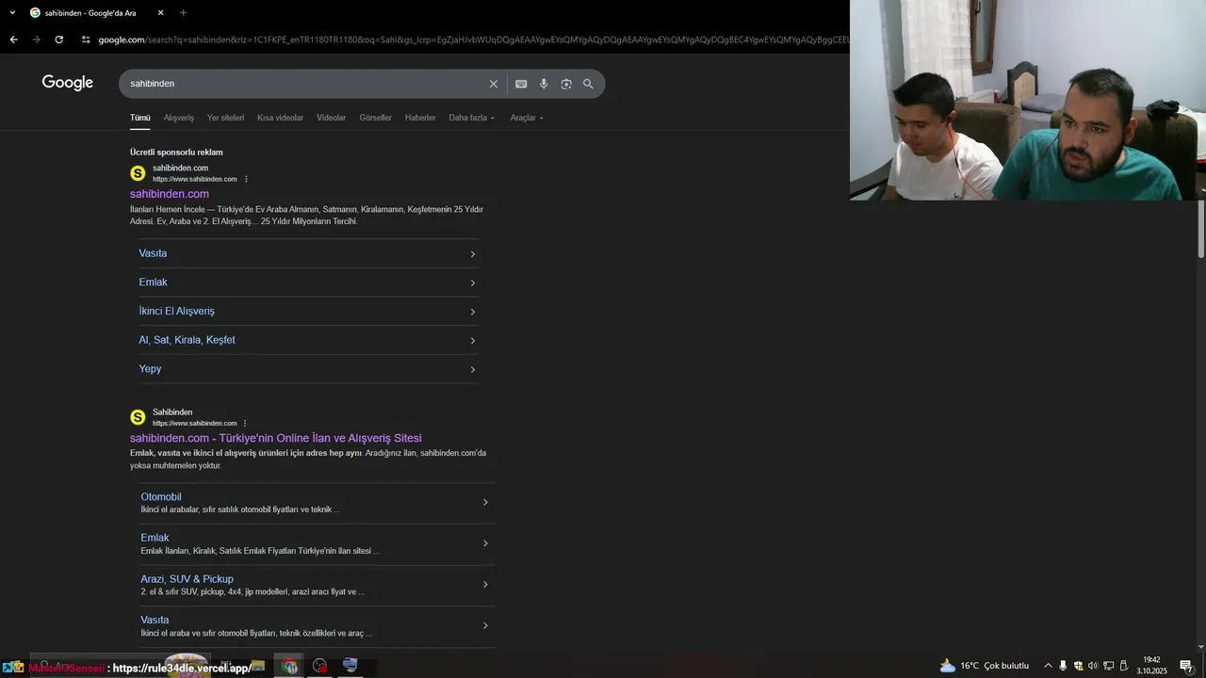Viewport: 1206px width, 678px height.
Task: Open three-dot menu of the Sahibinden organic result
Action: pos(245,423)
